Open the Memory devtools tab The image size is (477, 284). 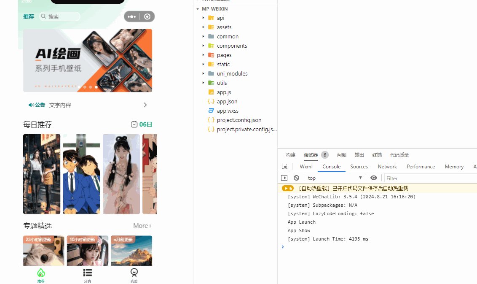[454, 167]
